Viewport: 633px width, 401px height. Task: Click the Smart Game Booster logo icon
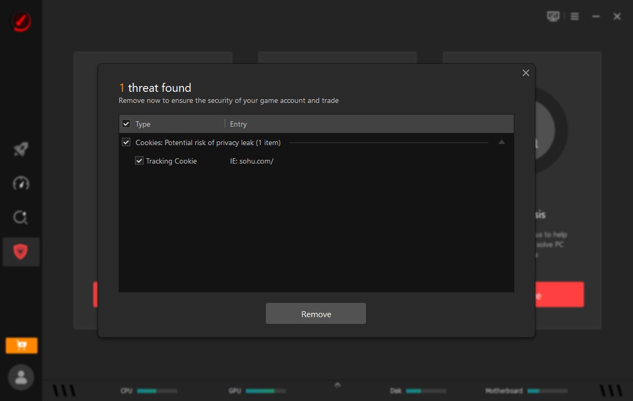click(x=21, y=22)
